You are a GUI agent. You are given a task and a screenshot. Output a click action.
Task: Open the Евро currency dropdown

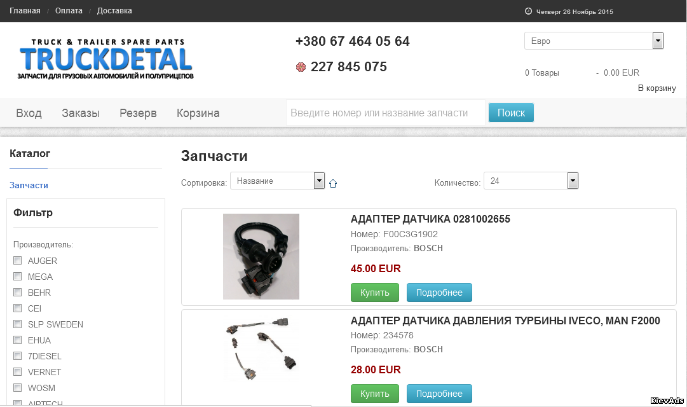tap(594, 41)
